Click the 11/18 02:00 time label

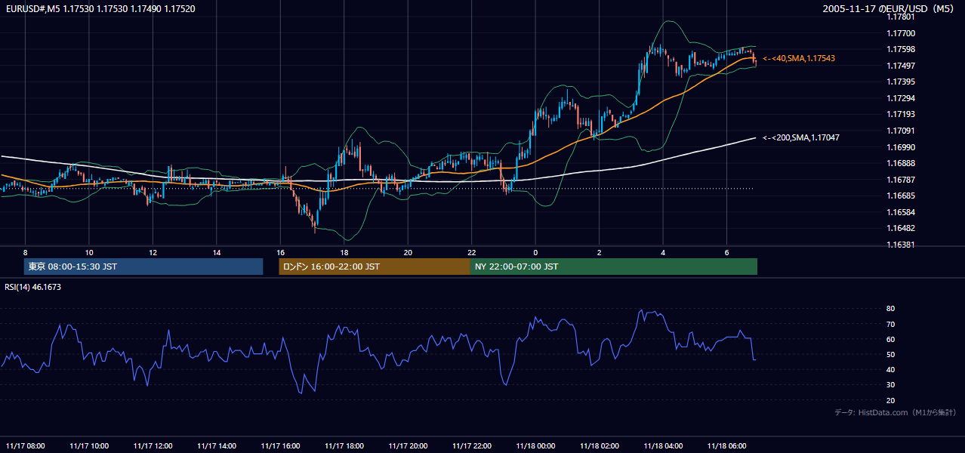pos(600,445)
